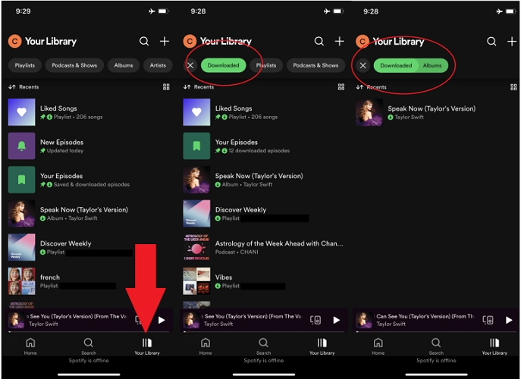521x379 pixels.
Task: Open Recents sort options on middle screen
Action: (x=199, y=87)
